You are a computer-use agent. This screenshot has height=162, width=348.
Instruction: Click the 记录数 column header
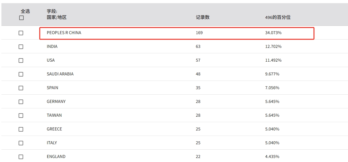point(202,17)
